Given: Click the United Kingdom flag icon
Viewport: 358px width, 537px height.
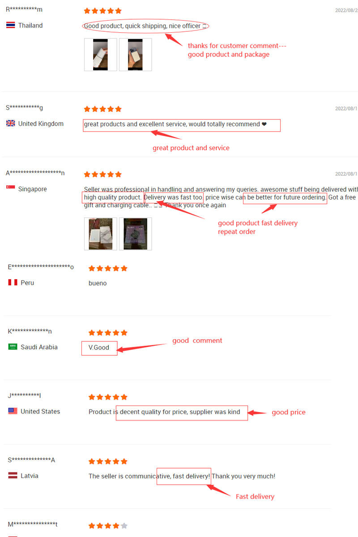Looking at the screenshot, I should tap(11, 124).
